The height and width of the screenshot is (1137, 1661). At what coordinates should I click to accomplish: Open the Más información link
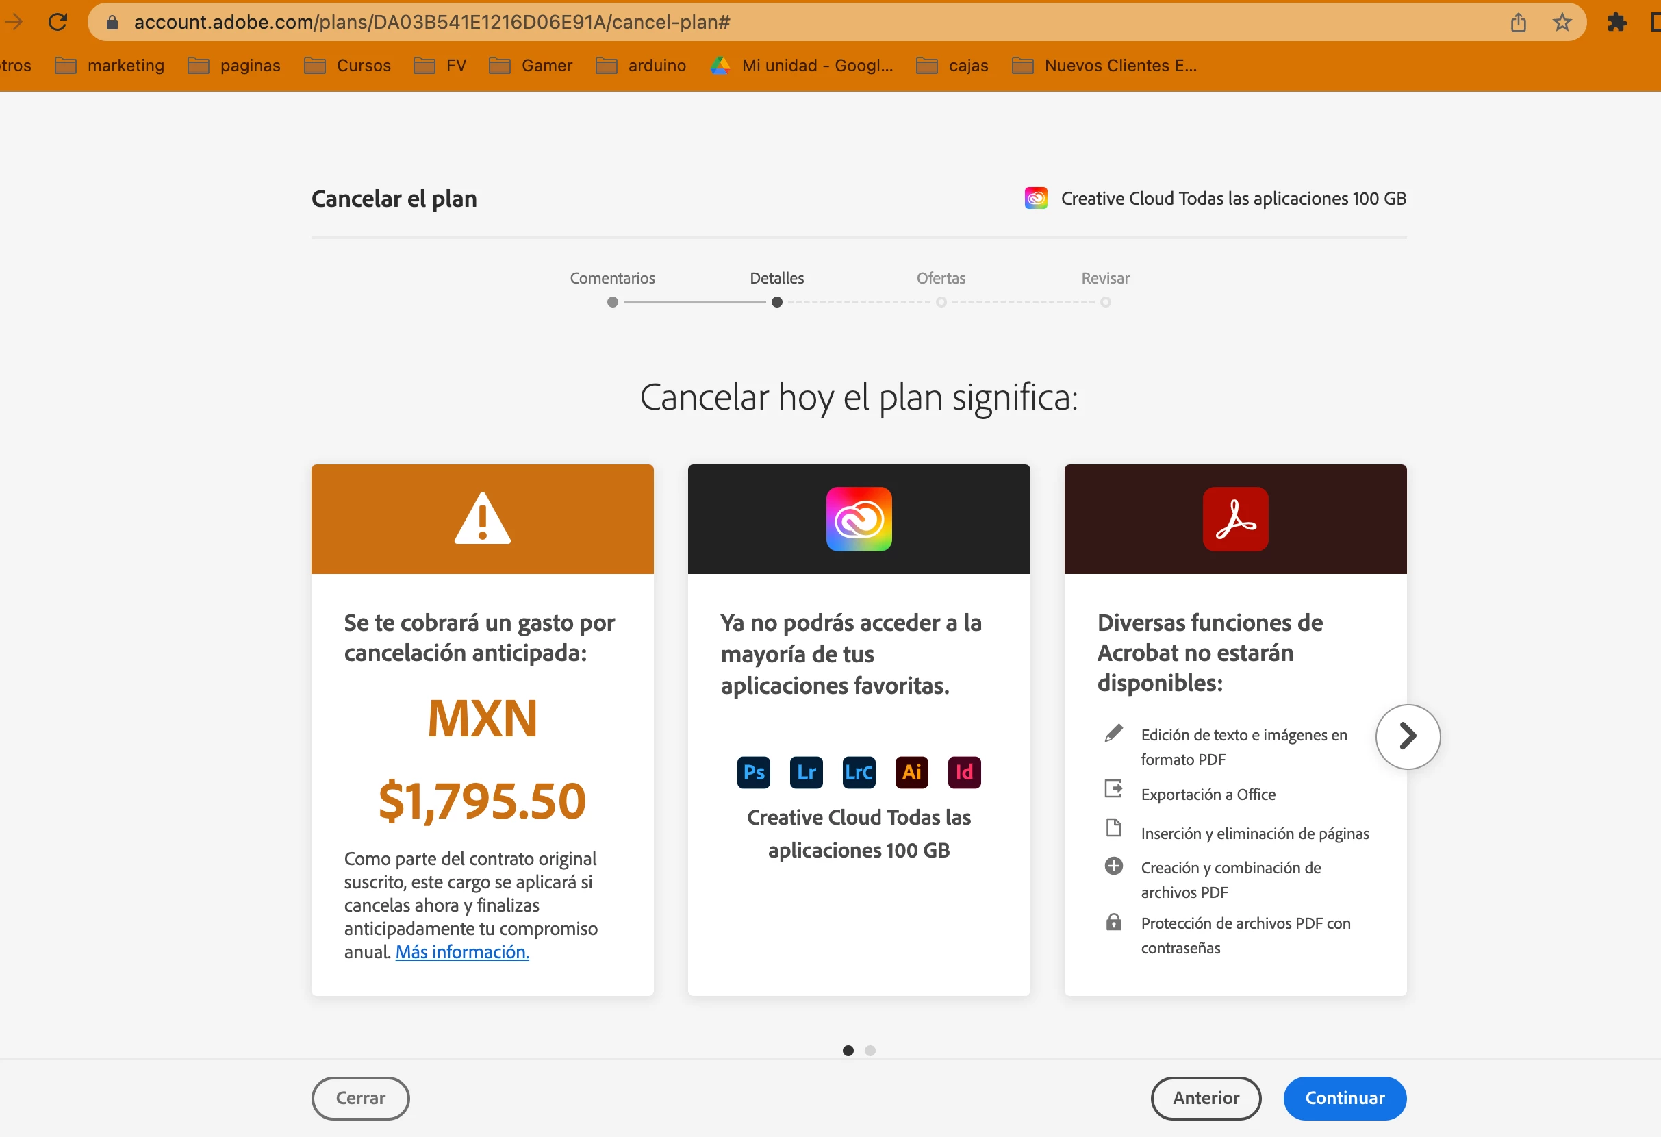click(x=461, y=952)
